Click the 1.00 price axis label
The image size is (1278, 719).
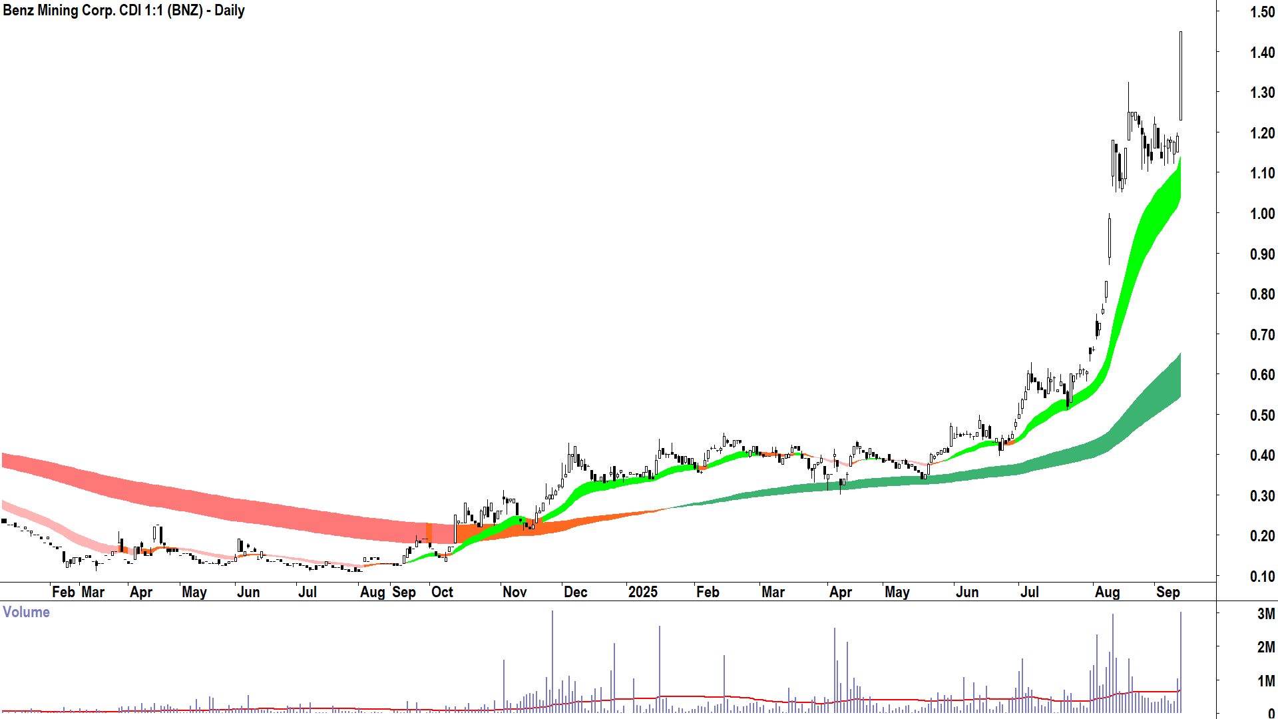[1262, 214]
